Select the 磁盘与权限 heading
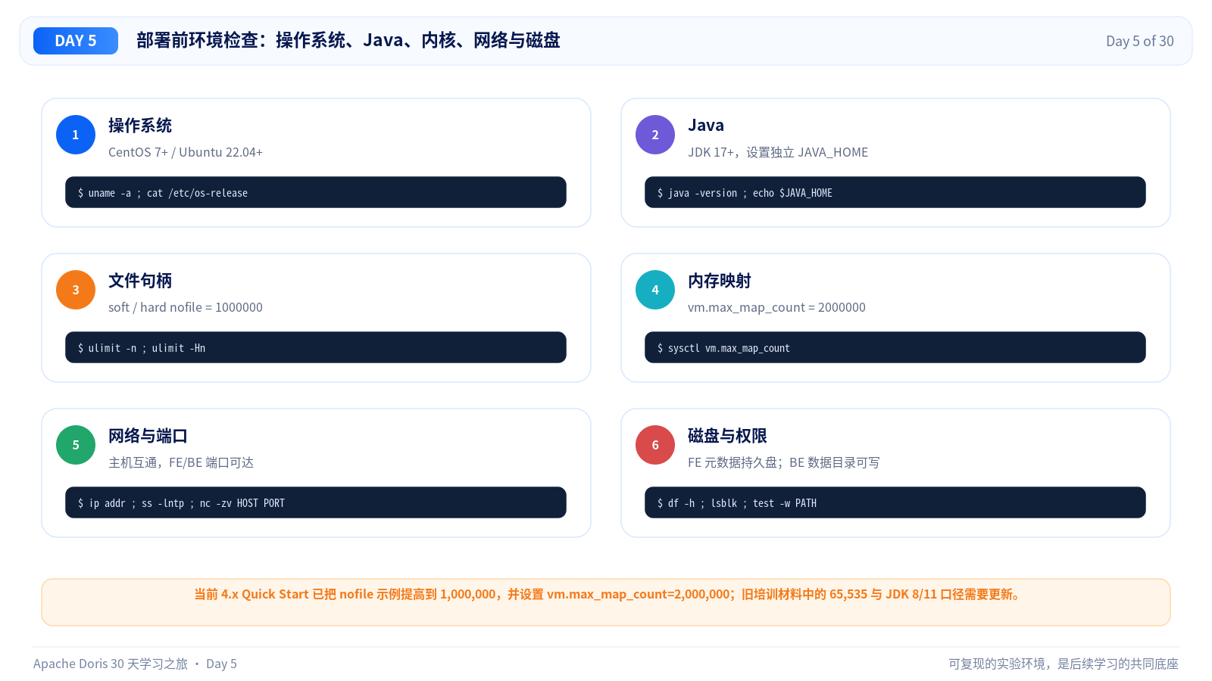This screenshot has height=681, width=1212. (x=727, y=436)
